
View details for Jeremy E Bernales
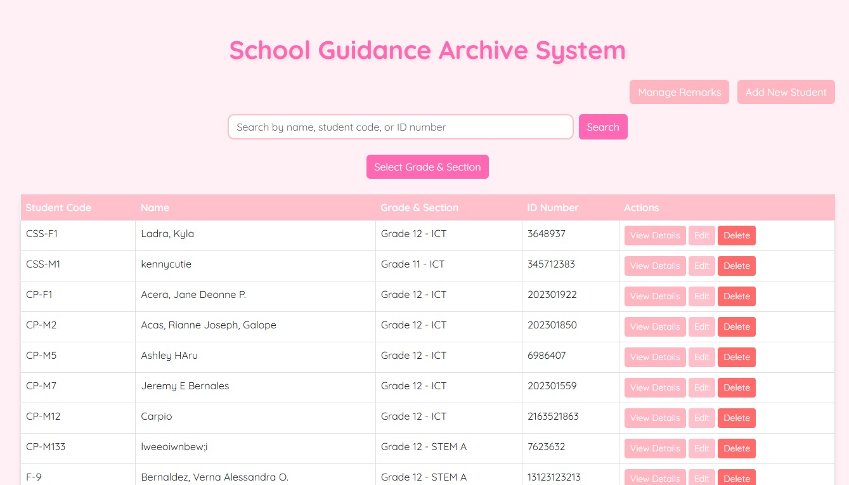[x=655, y=387]
